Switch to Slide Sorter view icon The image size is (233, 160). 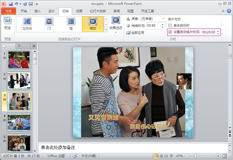click(x=161, y=156)
